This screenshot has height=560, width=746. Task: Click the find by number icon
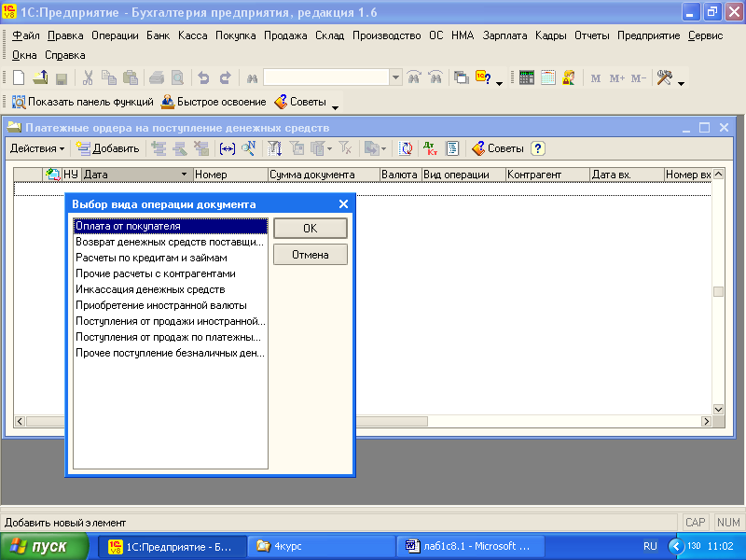(248, 148)
